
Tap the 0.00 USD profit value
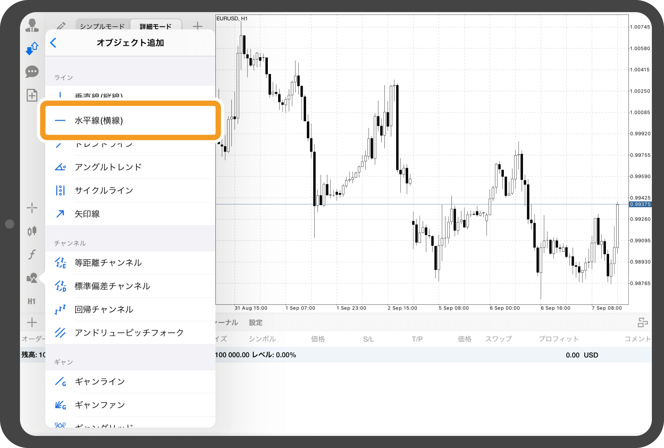point(582,355)
